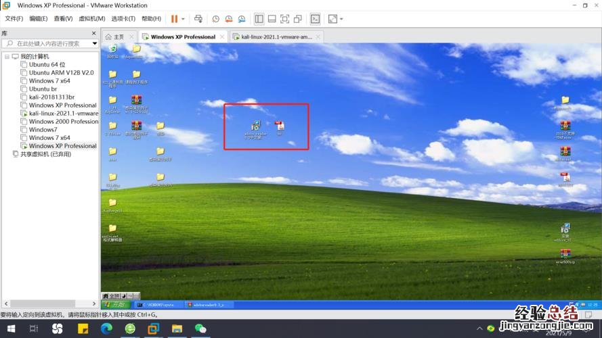Click the send Ctrl+Alt+Del toolbar icon
Image resolution: width=602 pixels, height=338 pixels.
point(198,19)
